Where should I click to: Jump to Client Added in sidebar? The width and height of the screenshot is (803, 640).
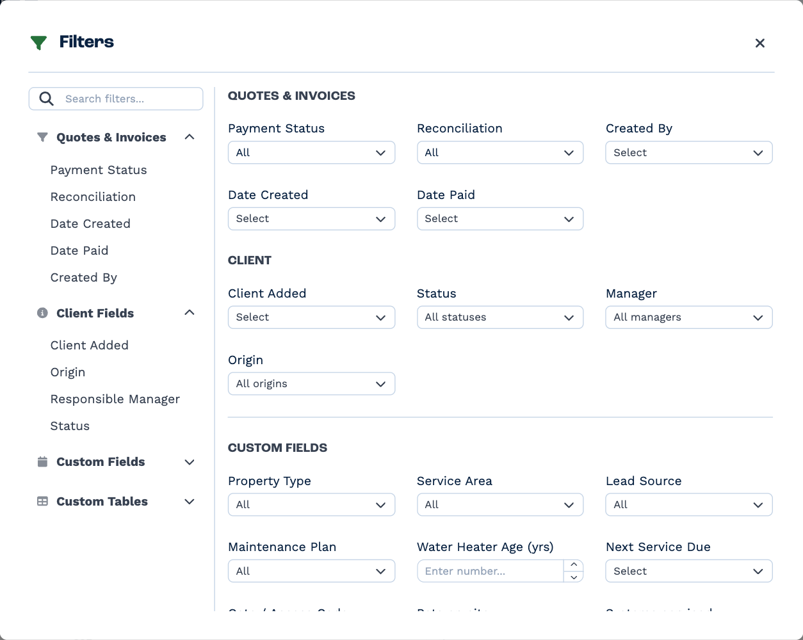[x=90, y=346]
